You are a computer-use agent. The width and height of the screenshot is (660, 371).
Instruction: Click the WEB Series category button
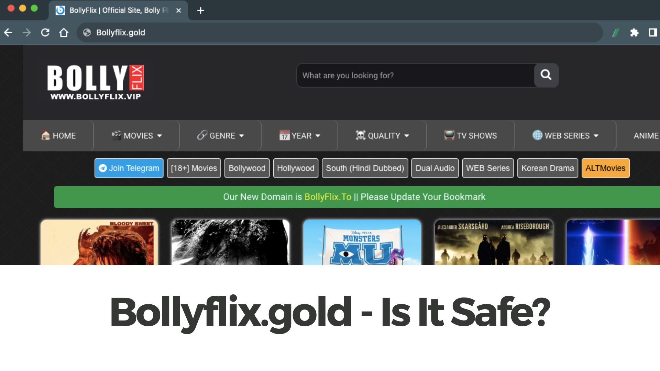[x=488, y=168]
